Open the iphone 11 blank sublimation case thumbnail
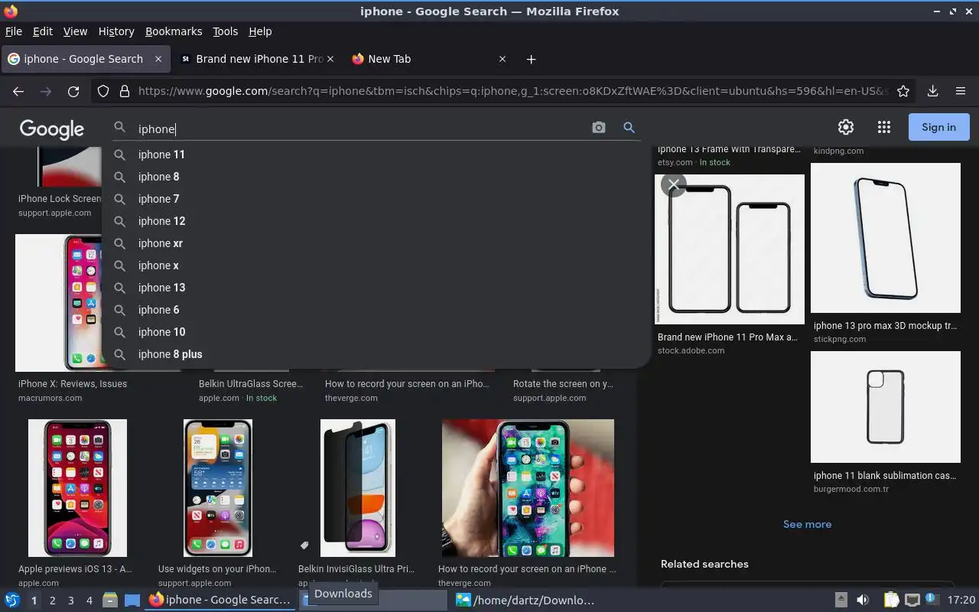The height and width of the screenshot is (612, 979). click(886, 407)
